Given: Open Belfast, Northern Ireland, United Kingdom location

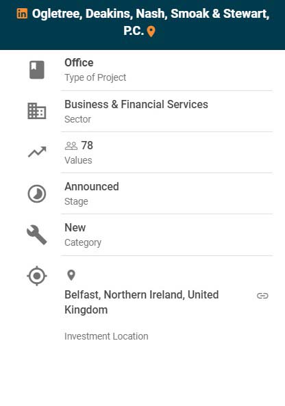Looking at the screenshot, I should 141,302.
